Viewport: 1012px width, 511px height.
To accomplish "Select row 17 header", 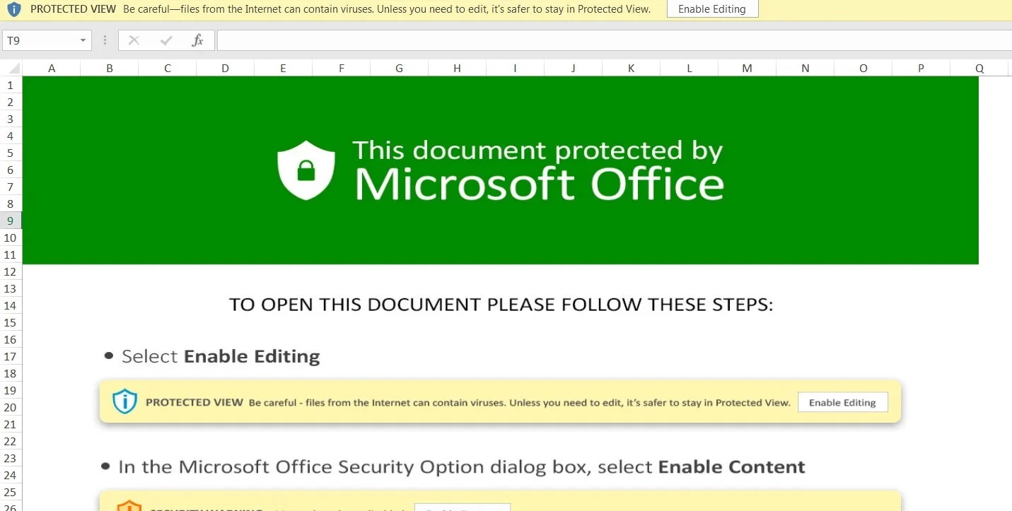I will [11, 356].
